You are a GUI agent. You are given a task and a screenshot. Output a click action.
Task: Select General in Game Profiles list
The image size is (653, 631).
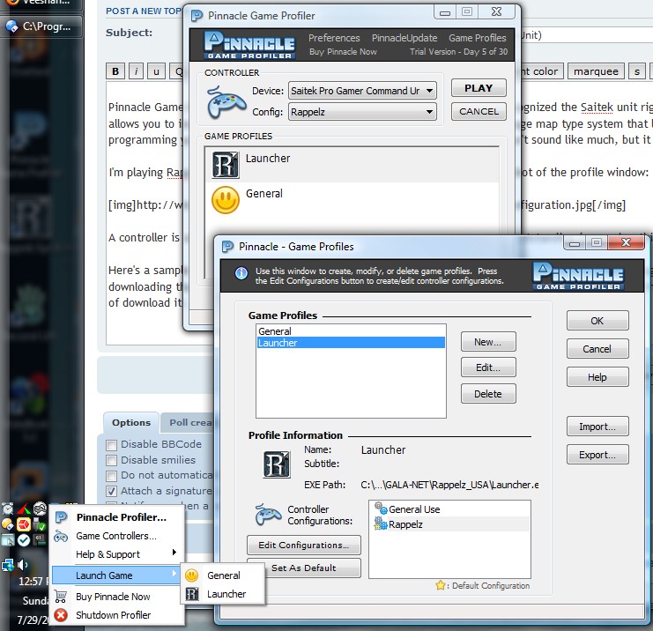(x=351, y=331)
